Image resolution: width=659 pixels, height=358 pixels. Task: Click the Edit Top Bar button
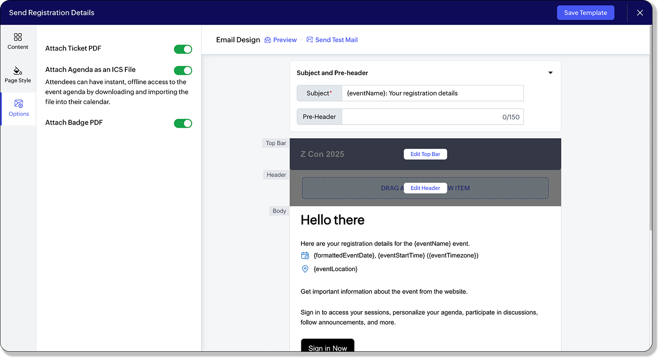tap(425, 154)
